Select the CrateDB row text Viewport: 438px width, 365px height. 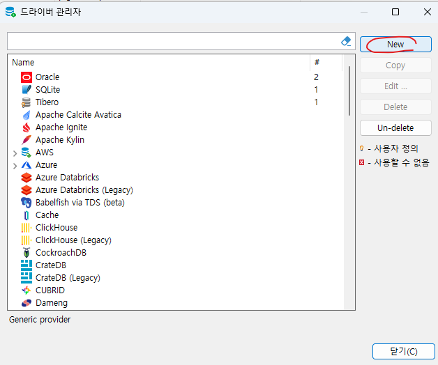[x=51, y=265]
